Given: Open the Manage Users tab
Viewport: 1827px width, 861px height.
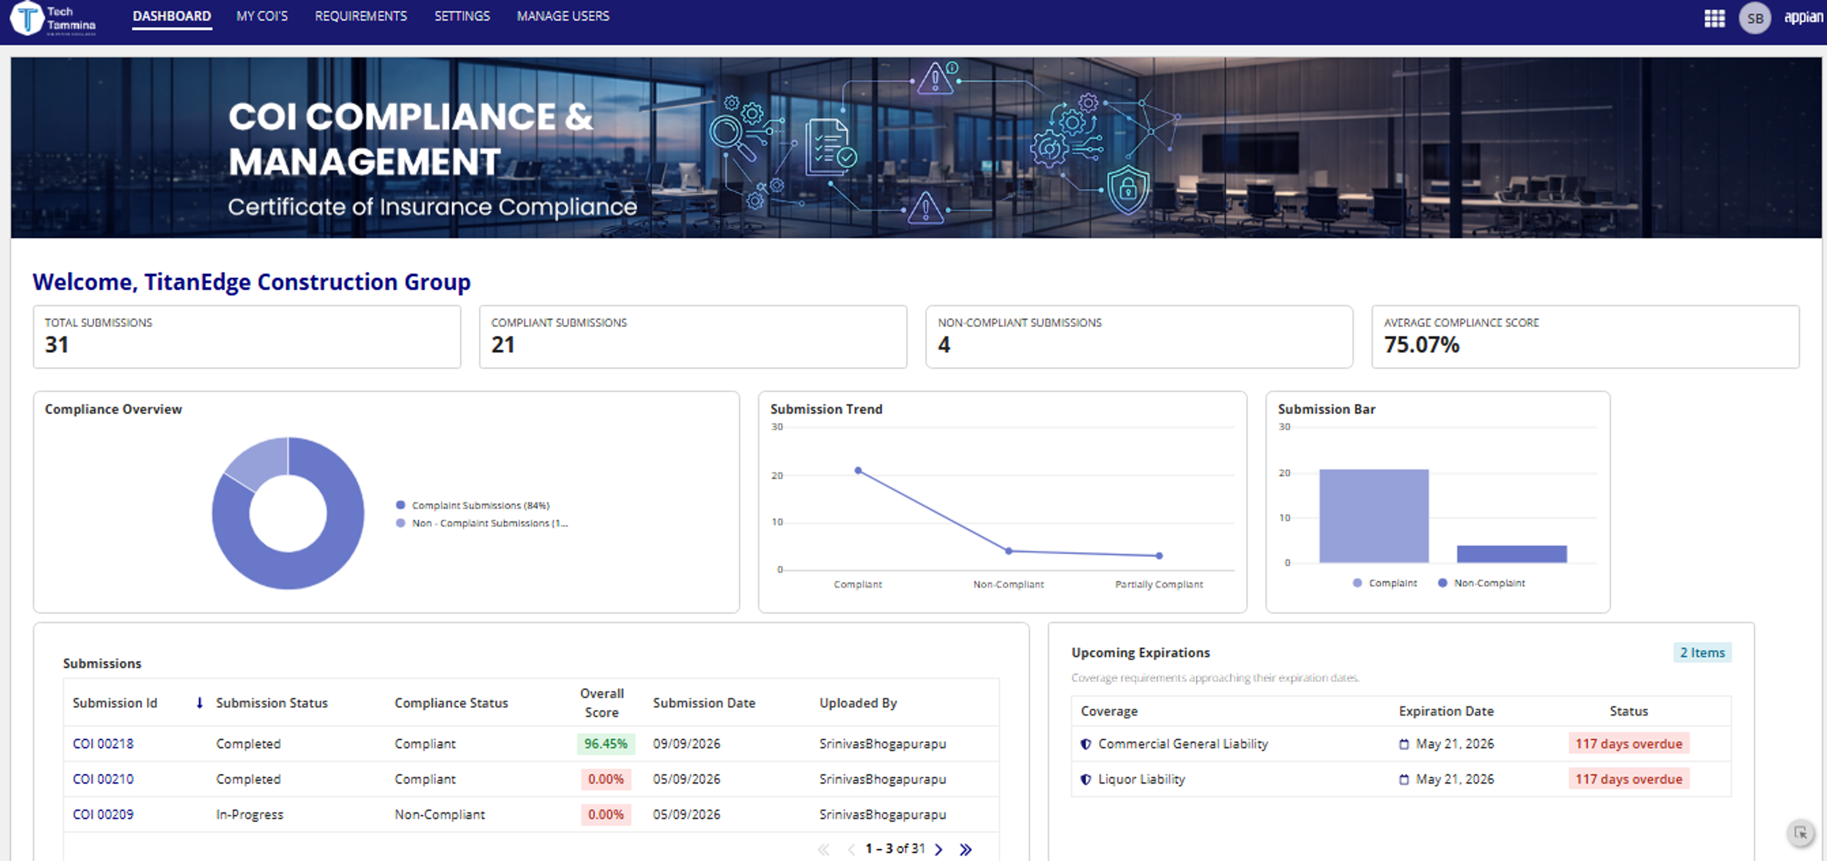Looking at the screenshot, I should (x=562, y=16).
